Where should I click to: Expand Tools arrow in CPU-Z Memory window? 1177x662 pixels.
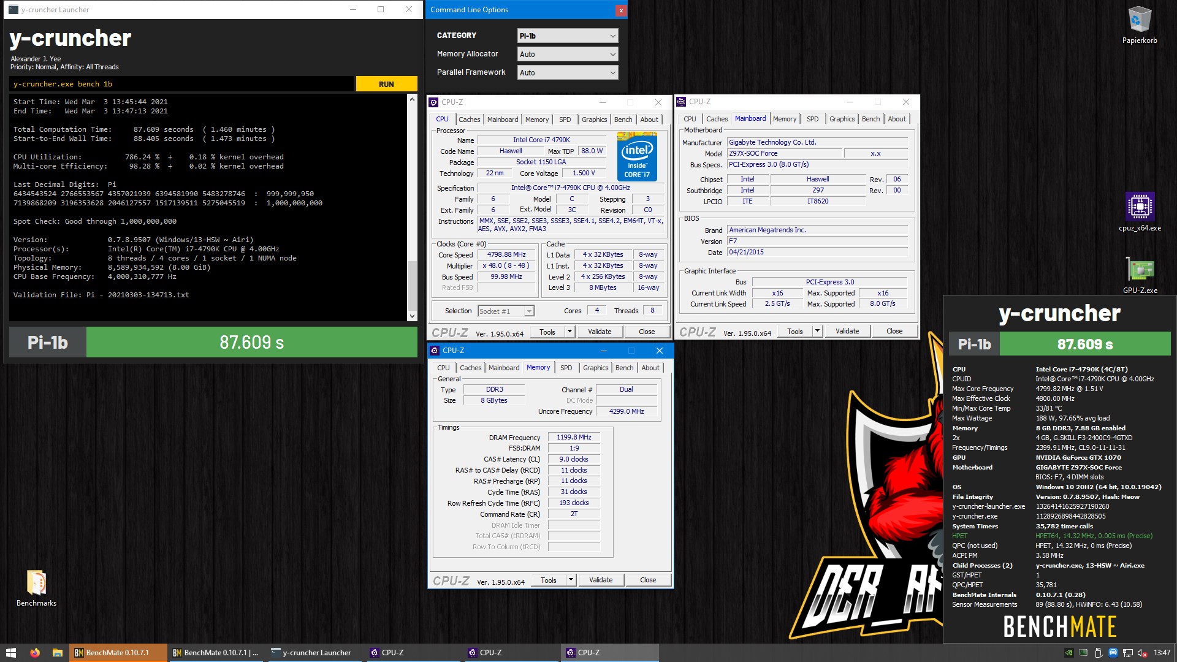pos(571,580)
